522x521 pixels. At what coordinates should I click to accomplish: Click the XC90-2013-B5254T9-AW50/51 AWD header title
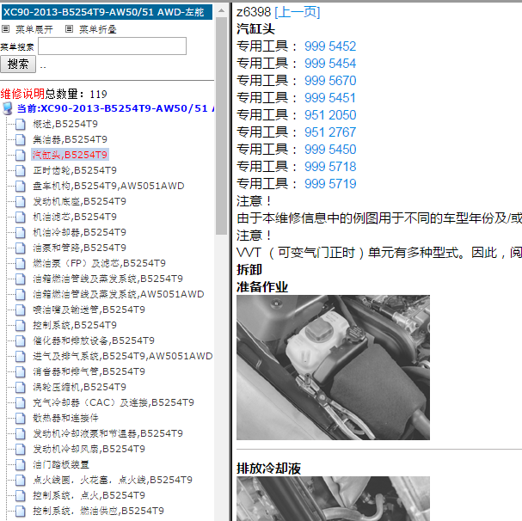pyautogui.click(x=107, y=12)
